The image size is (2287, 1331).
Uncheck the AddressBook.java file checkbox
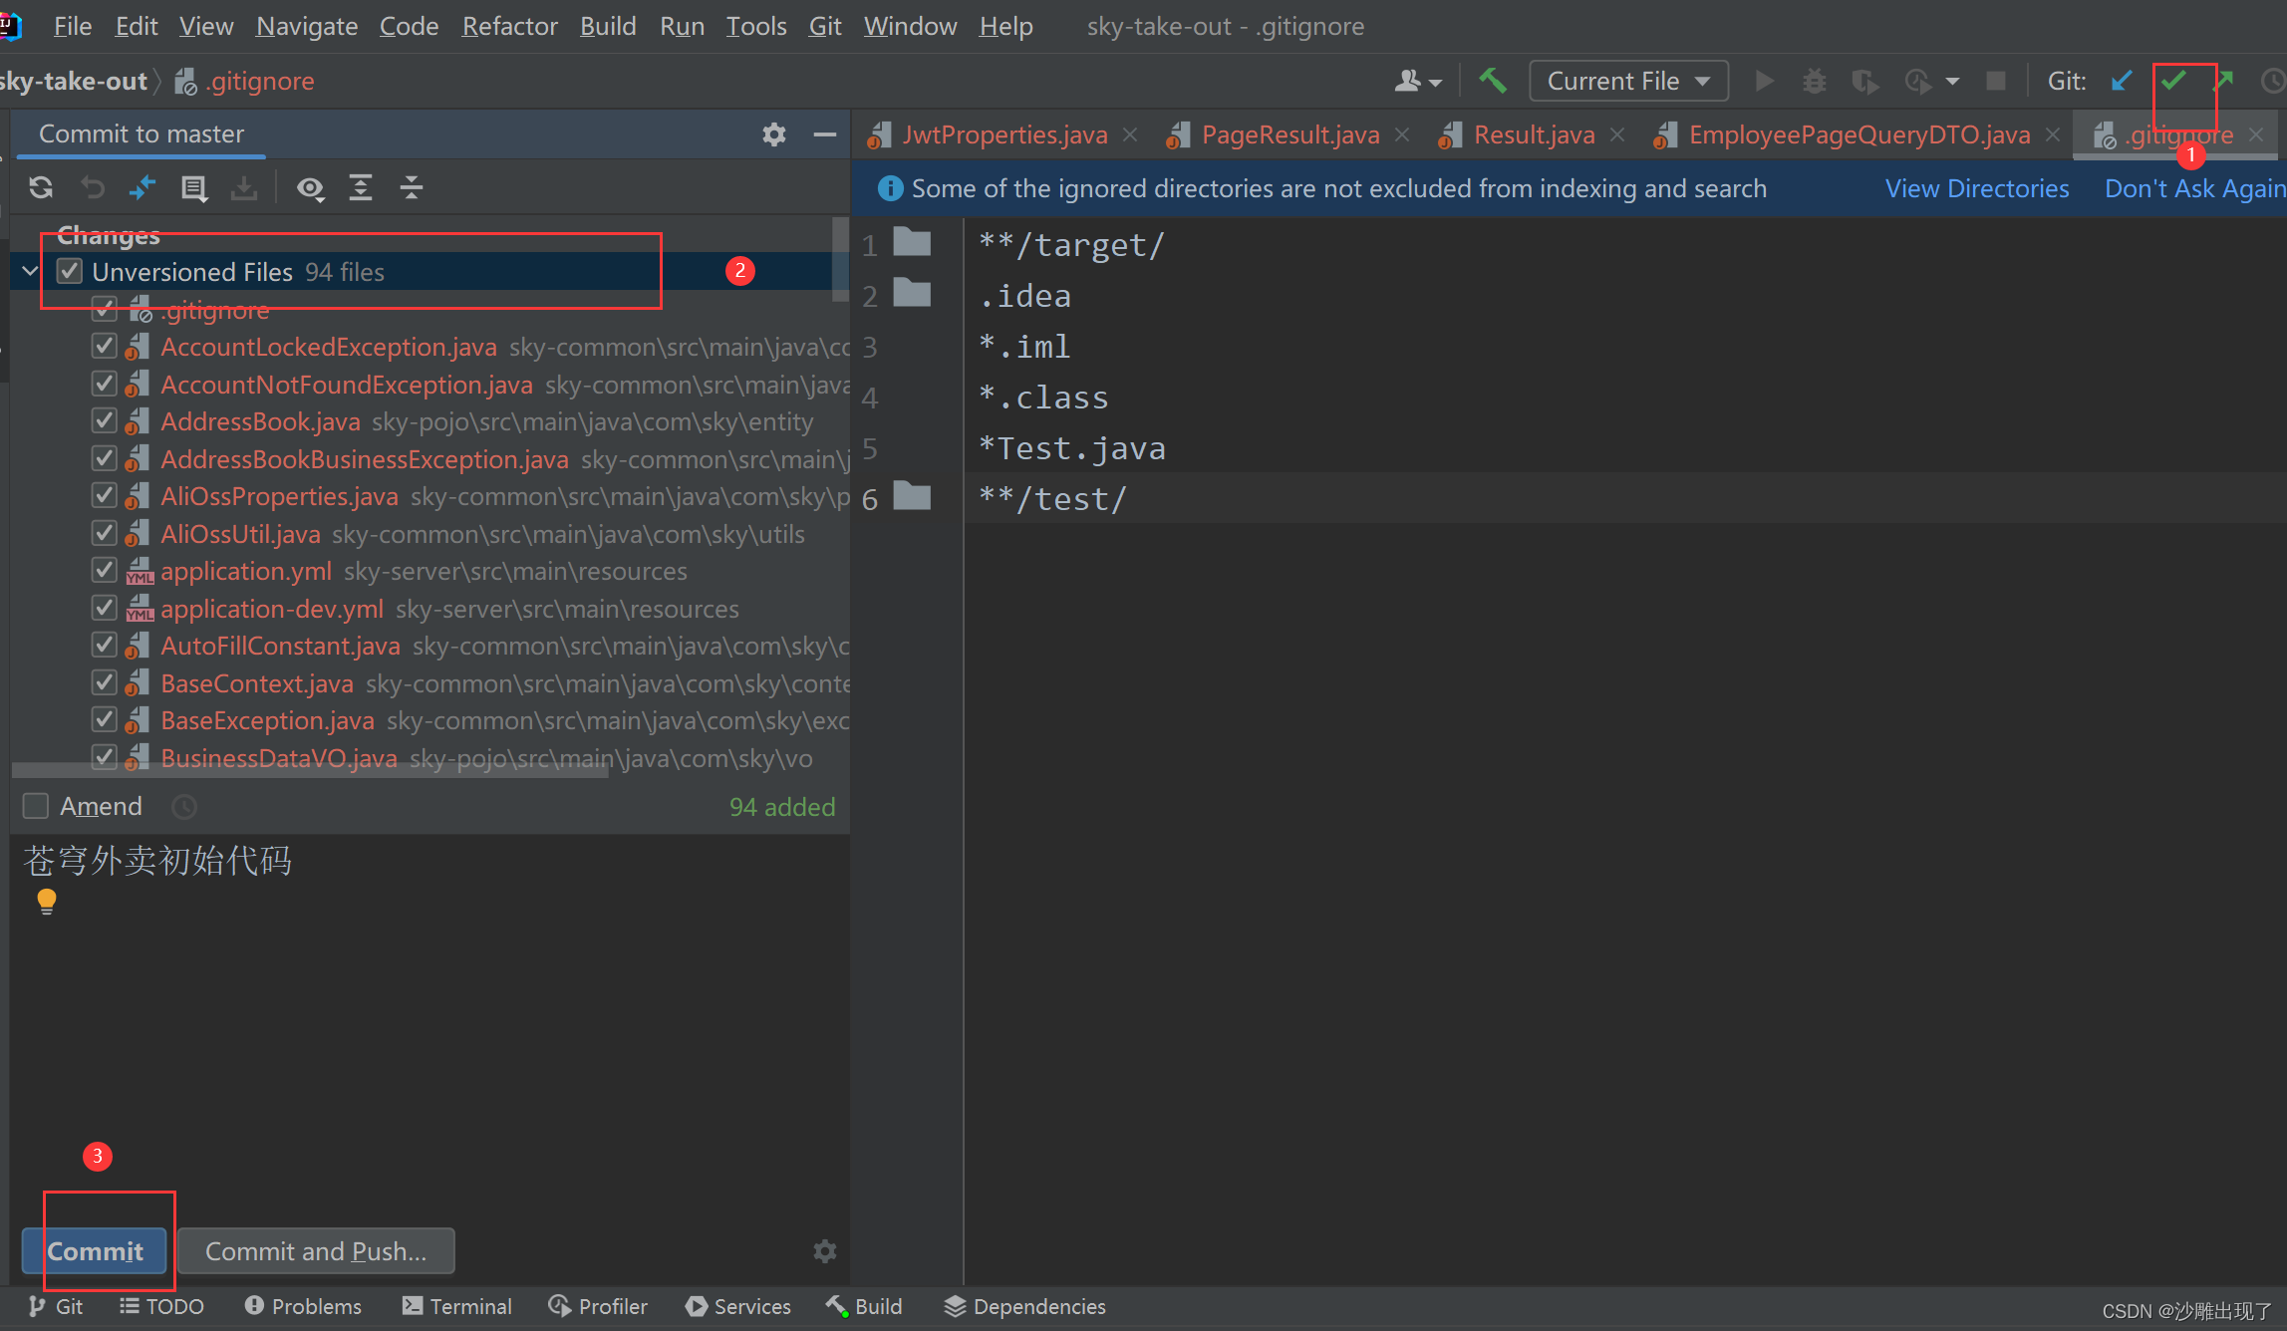(104, 421)
